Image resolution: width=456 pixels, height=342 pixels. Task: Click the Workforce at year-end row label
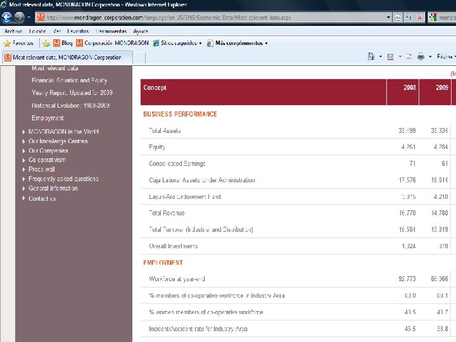pyautogui.click(x=177, y=279)
